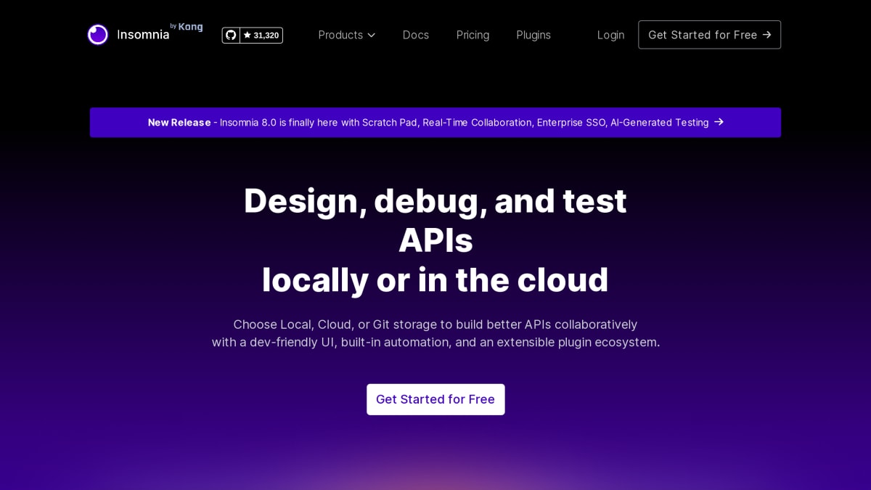Viewport: 871px width, 490px height.
Task: Click the arrow in header Get Started button
Action: pos(766,35)
